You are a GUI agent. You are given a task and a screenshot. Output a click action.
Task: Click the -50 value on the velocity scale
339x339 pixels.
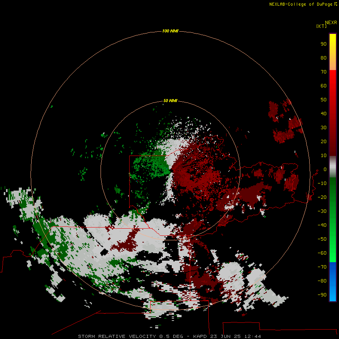(x=322, y=239)
